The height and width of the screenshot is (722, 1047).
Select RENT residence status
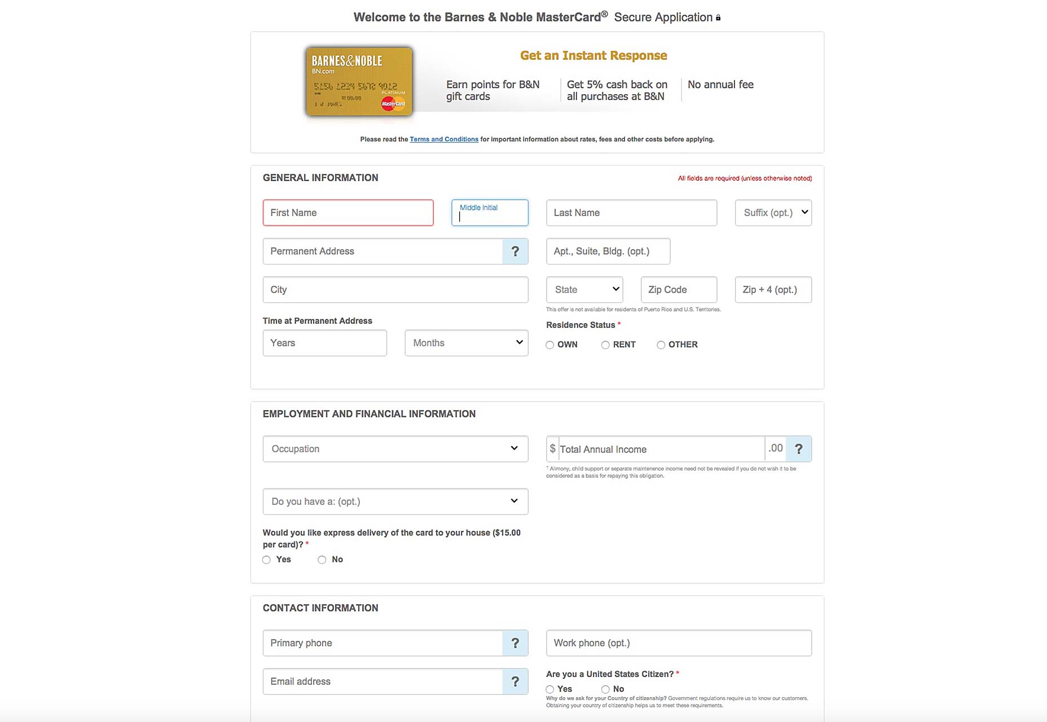605,345
